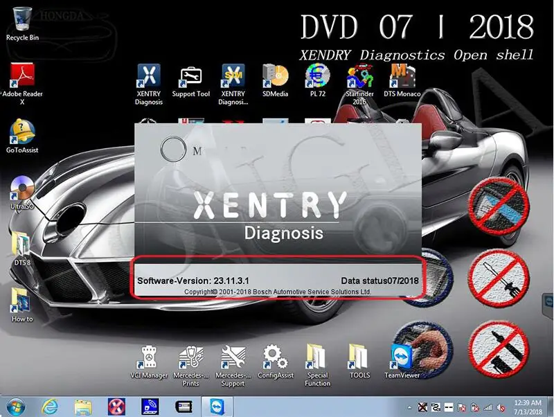
Task: Open the DTS 8 folder icon
Action: click(22, 248)
